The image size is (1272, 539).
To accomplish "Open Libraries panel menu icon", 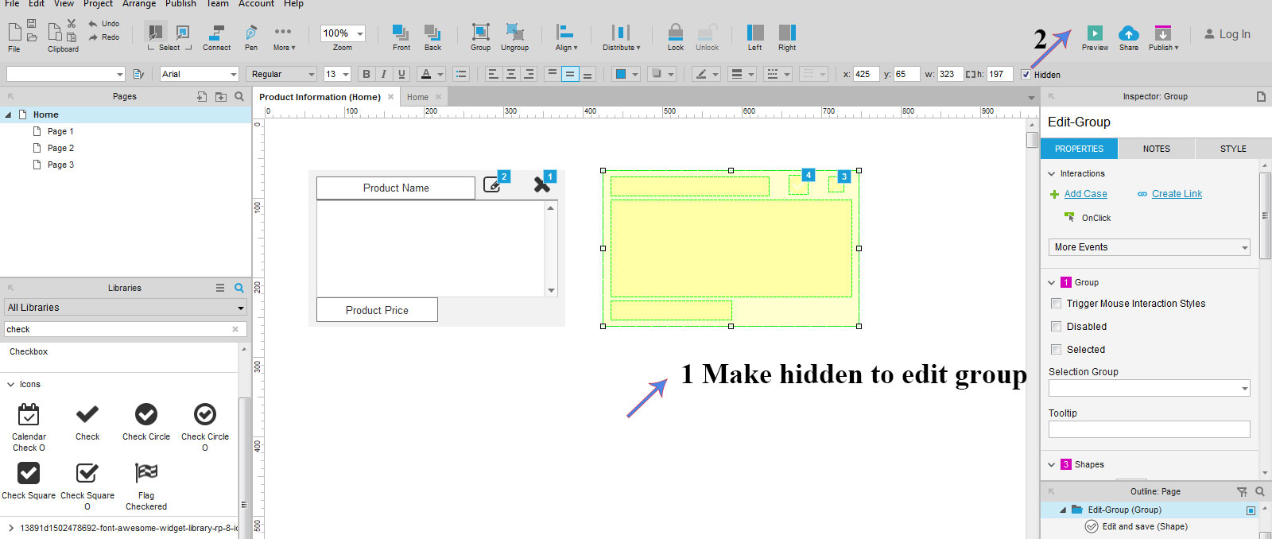I will pyautogui.click(x=220, y=288).
